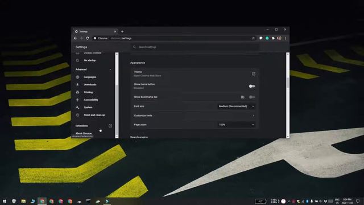
Task: Click the sidebar scrollbar up arrow
Action: tap(117, 55)
